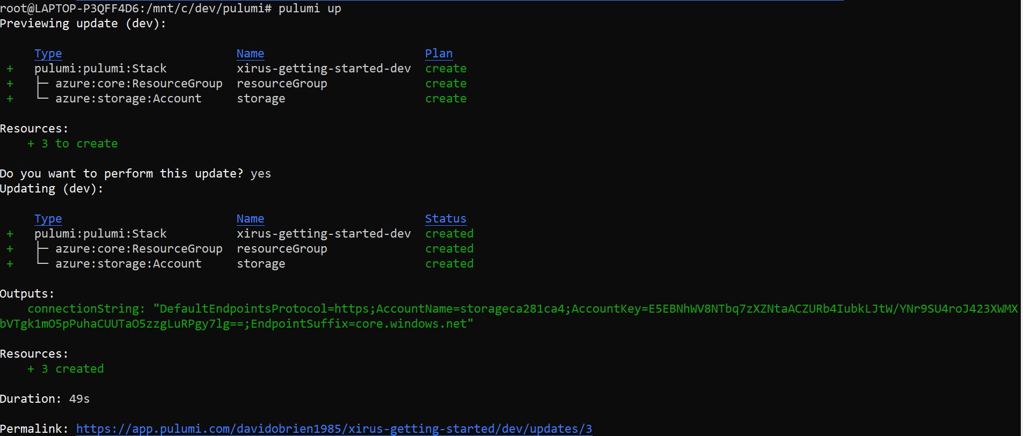Screen dimensions: 1023x436
Task: Click the plus sign beside updated azure:storage:Account
Action: click(10, 264)
